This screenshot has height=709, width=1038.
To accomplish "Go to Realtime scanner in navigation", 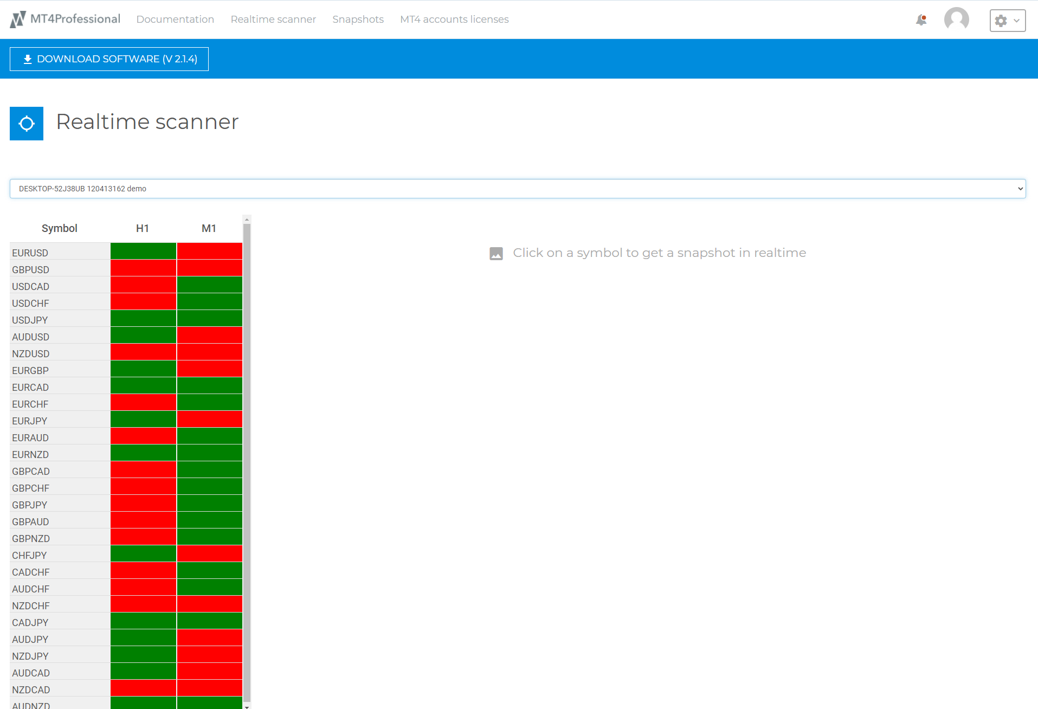I will click(273, 20).
